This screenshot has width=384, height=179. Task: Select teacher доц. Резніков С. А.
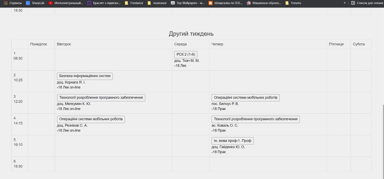[72, 126]
